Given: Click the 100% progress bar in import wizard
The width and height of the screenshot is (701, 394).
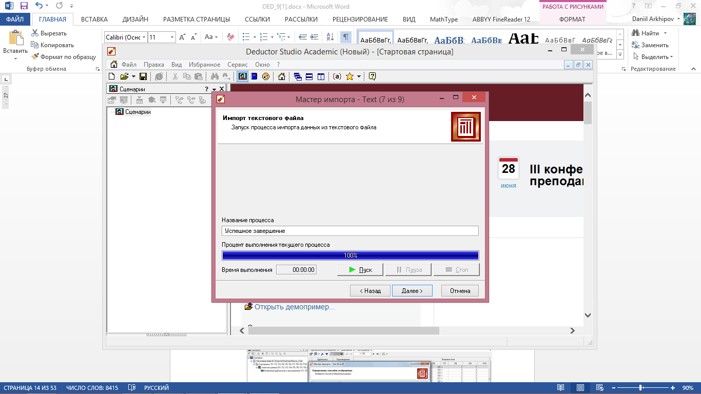Looking at the screenshot, I should click(350, 255).
